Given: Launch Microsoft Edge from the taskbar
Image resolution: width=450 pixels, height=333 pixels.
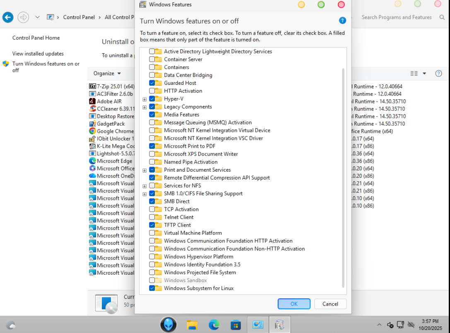Looking at the screenshot, I should coord(214,325).
